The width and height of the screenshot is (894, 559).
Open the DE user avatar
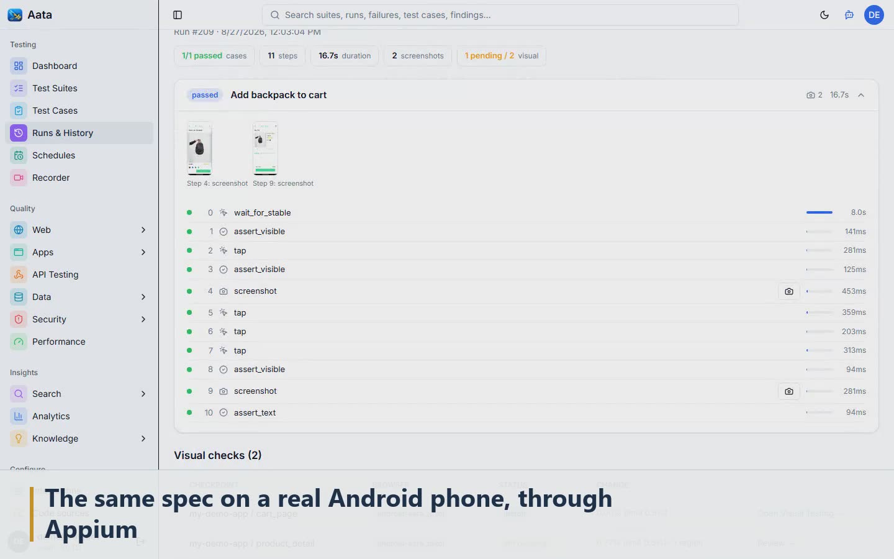874,15
